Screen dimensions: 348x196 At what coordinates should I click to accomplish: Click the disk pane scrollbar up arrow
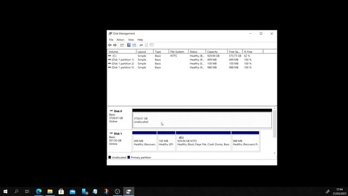275,108
